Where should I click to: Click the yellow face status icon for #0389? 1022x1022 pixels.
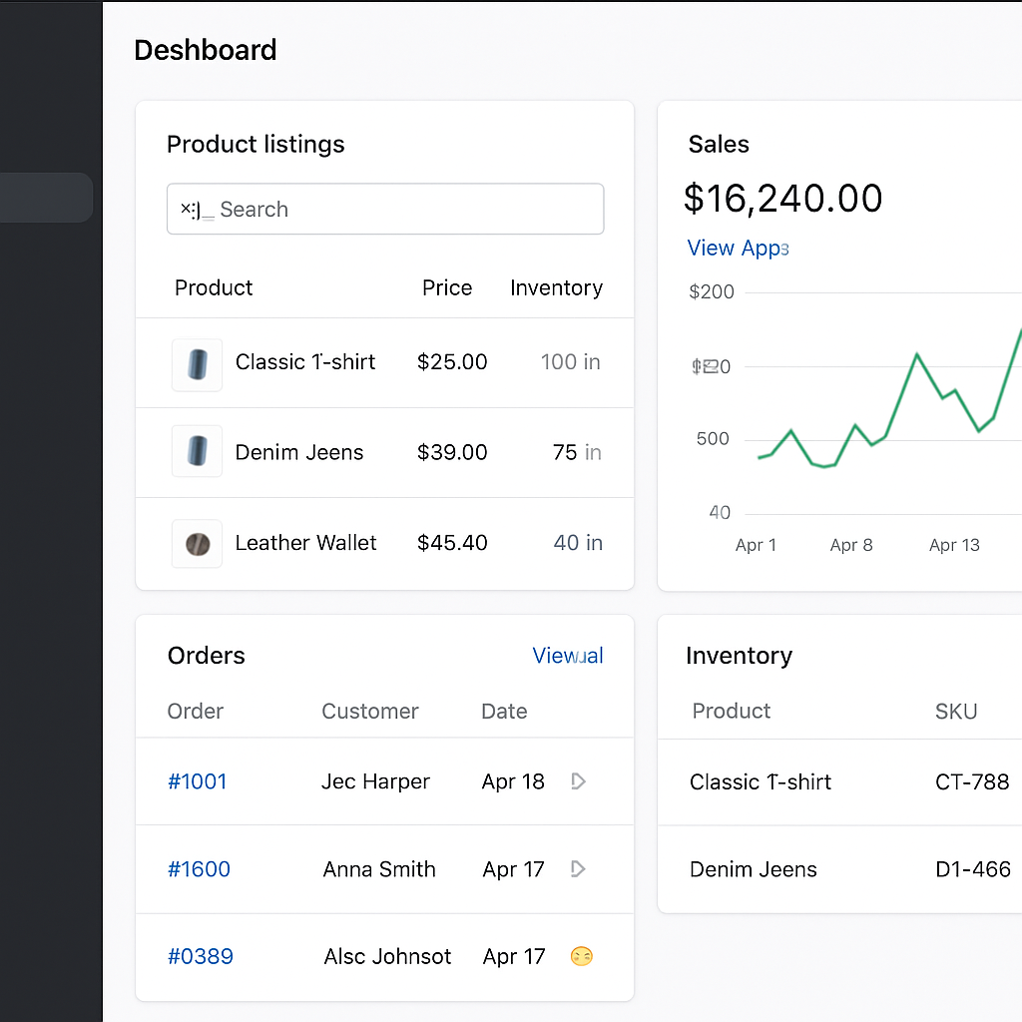(x=582, y=956)
